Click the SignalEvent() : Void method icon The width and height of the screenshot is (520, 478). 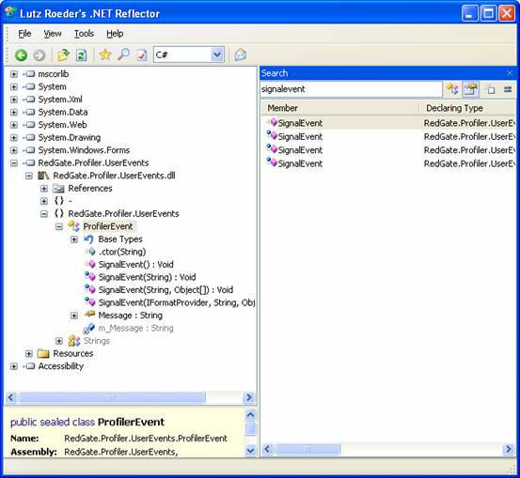pos(90,264)
